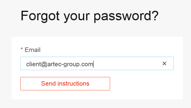The image size is (191, 108).
Task: Send reset instructions to the entered email
Action: pos(65,84)
